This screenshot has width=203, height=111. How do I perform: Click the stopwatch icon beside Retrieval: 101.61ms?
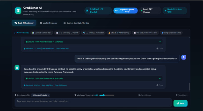[x=25, y=85]
